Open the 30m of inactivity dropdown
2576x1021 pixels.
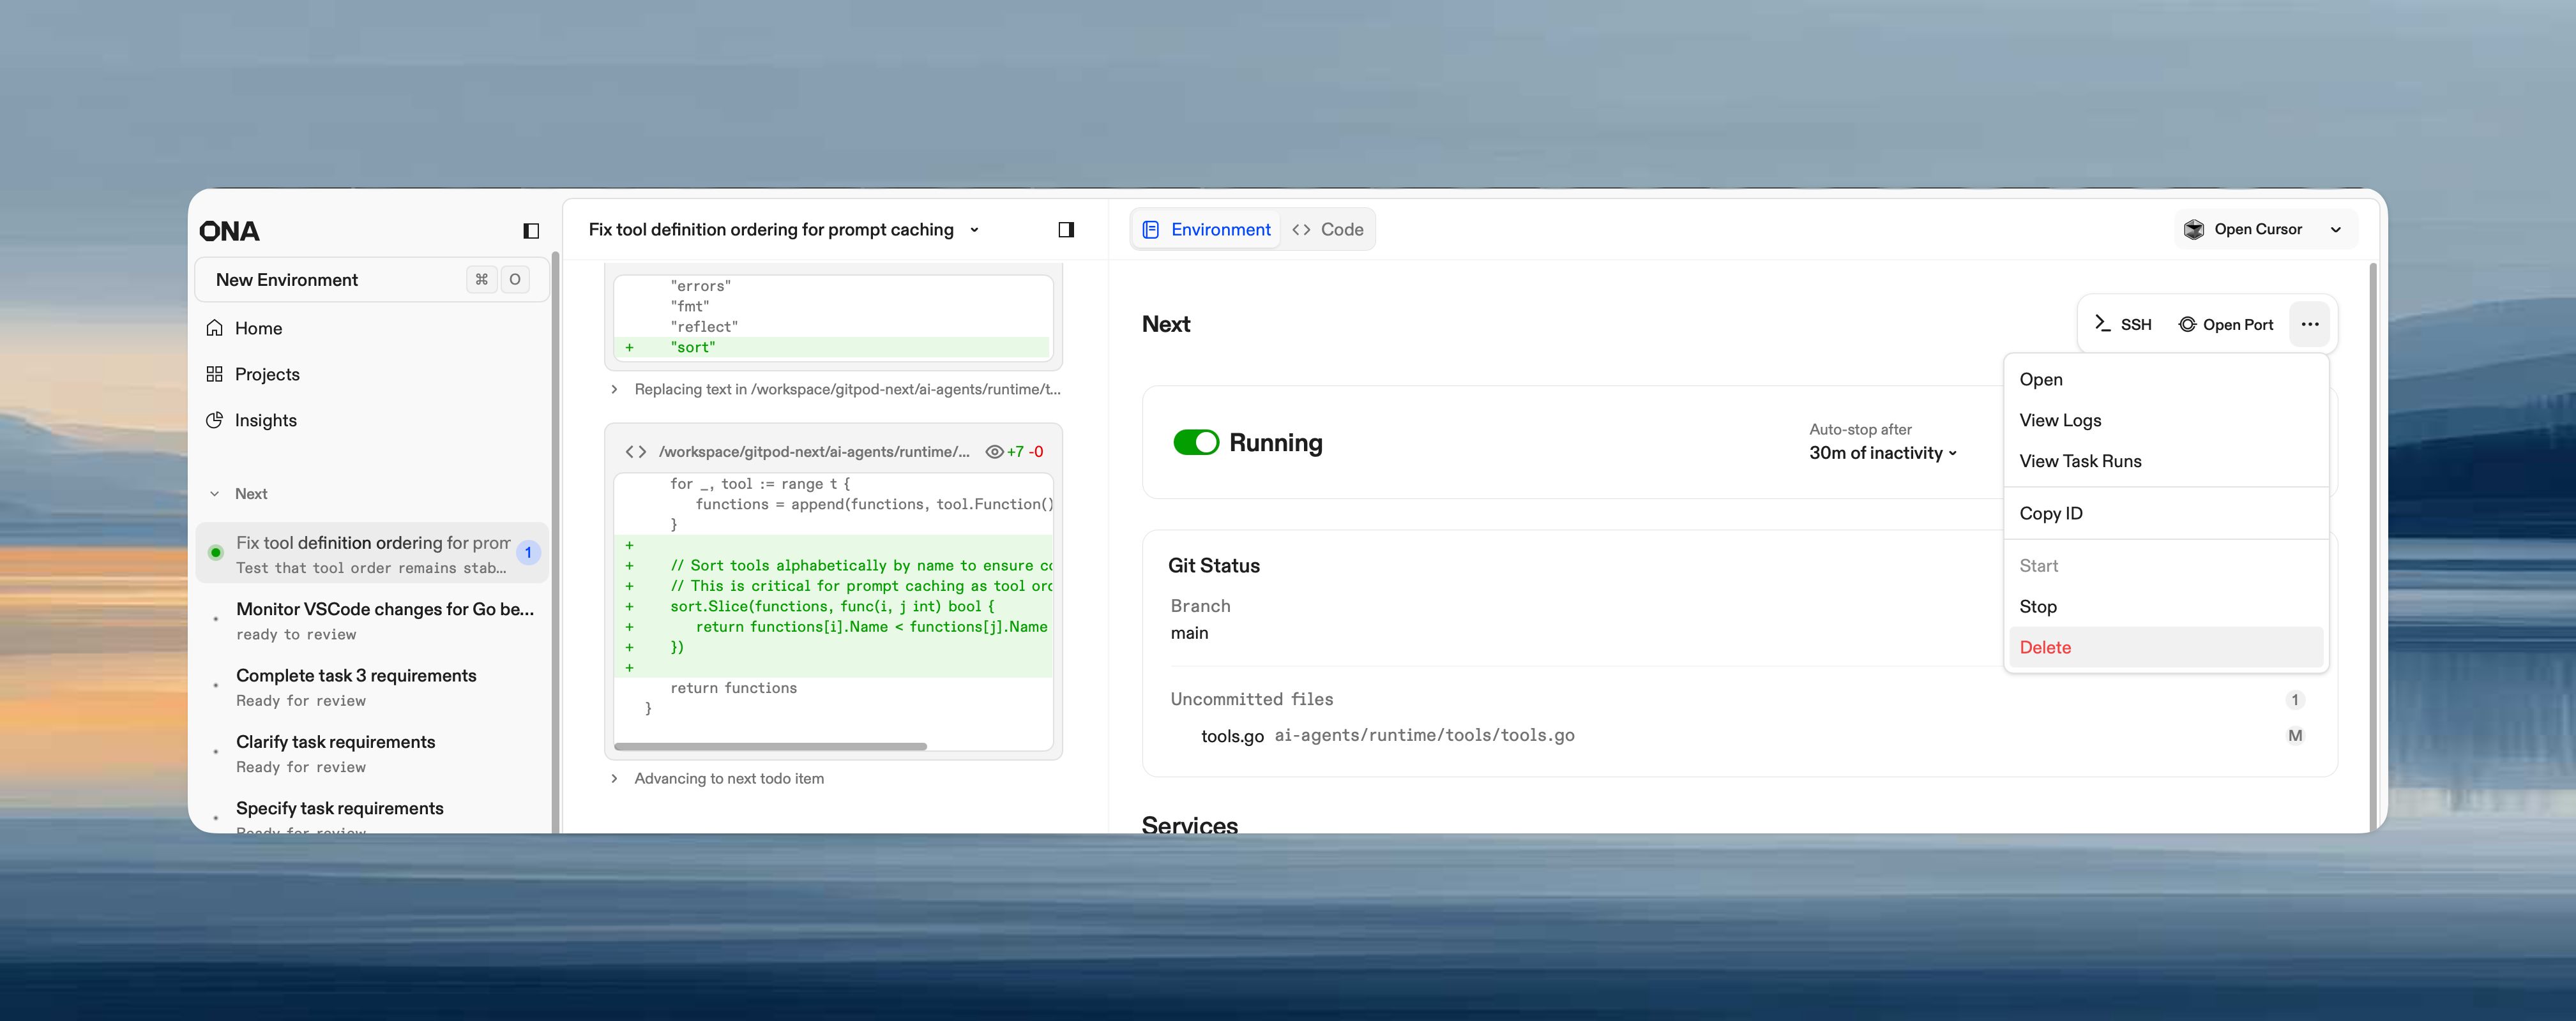click(x=1882, y=452)
